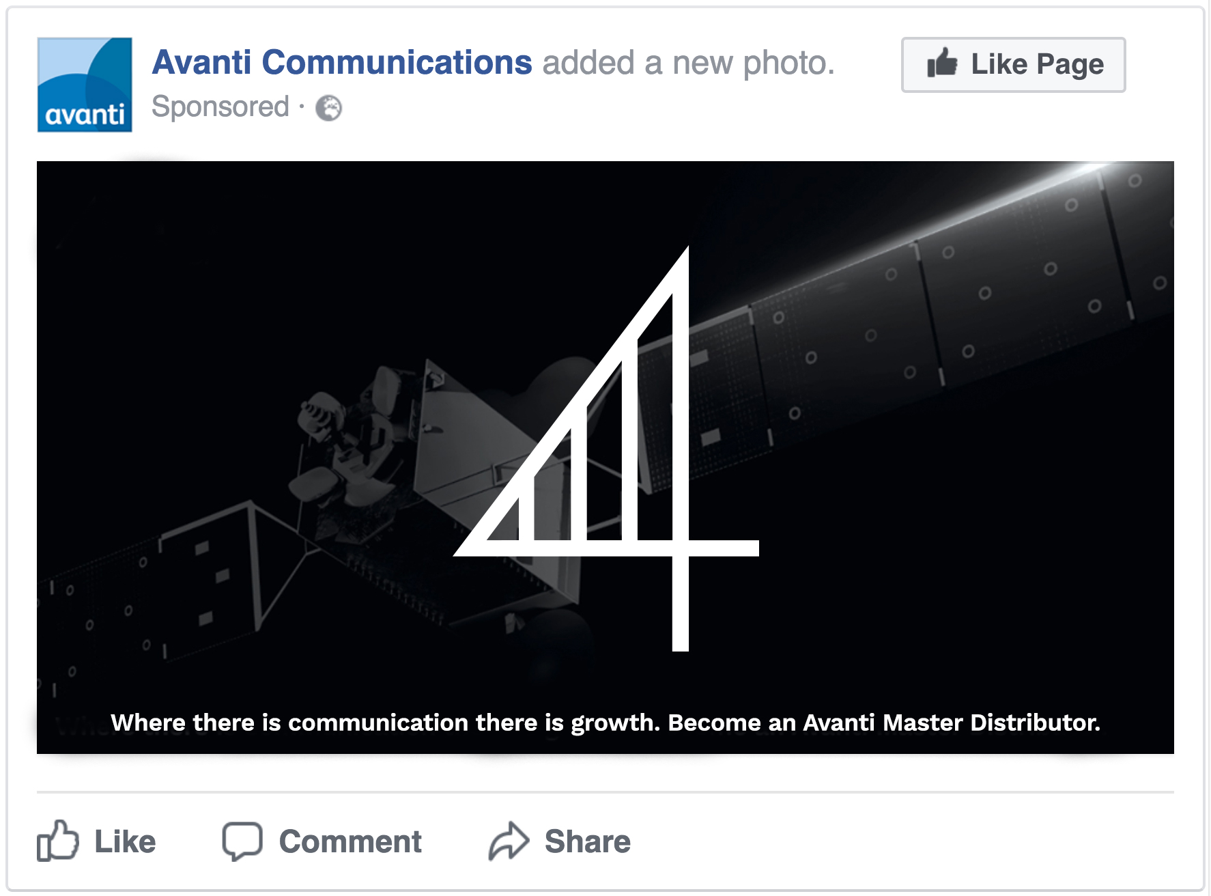Screen dimensions: 1211x896
Task: Click the satellite body in the photo
Action: pos(464,444)
